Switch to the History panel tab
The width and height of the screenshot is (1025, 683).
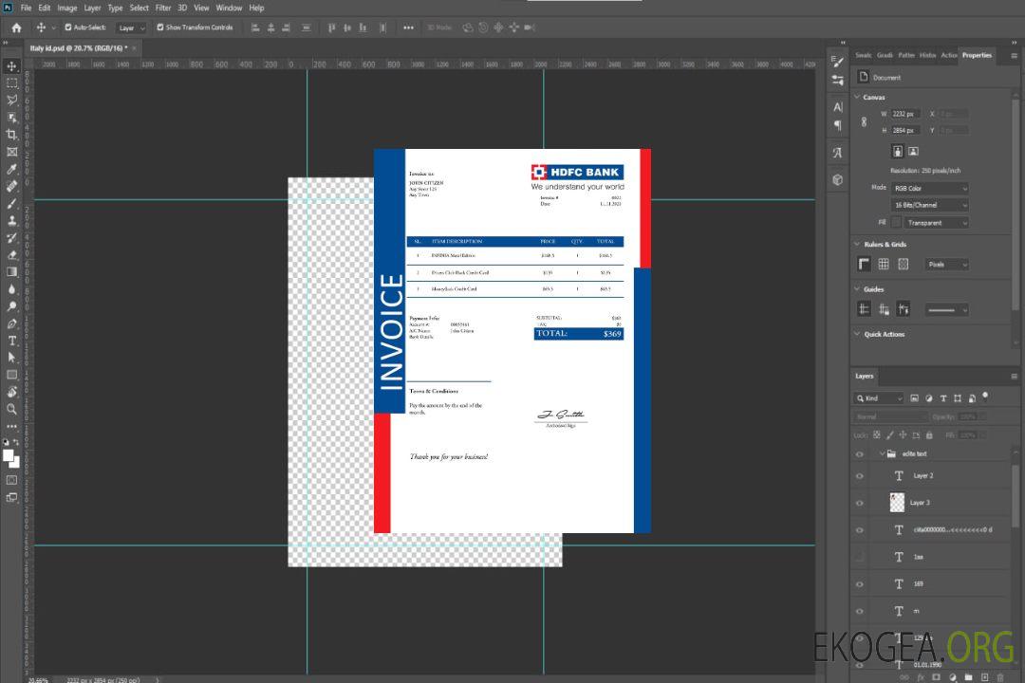click(x=927, y=56)
